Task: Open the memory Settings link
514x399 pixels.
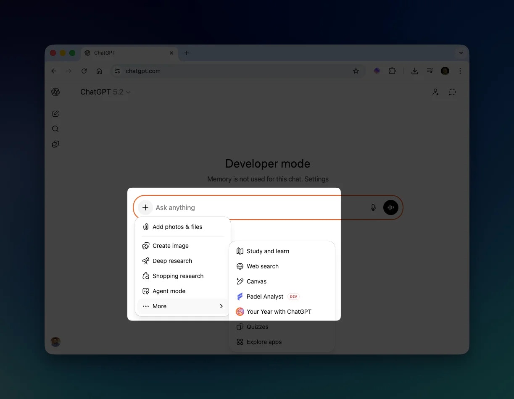Action: tap(316, 179)
